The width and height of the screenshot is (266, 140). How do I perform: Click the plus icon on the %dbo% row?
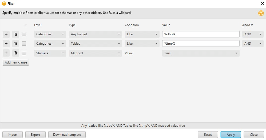coord(6,34)
